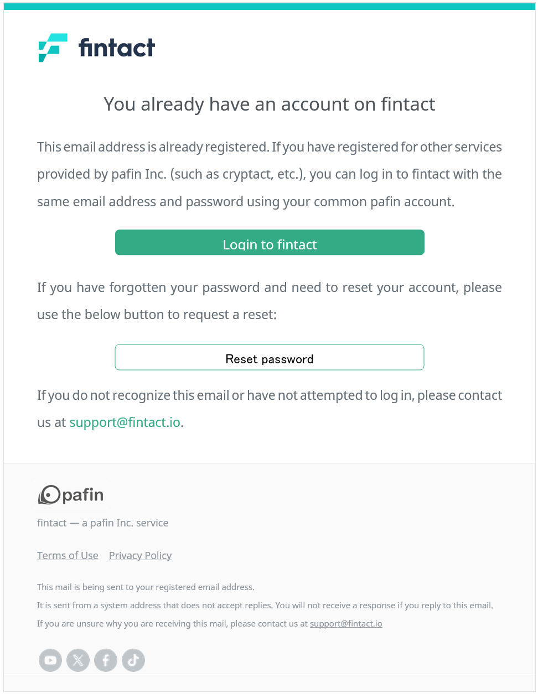Open the Facebook social icon
The width and height of the screenshot is (538, 694).
coord(106,660)
